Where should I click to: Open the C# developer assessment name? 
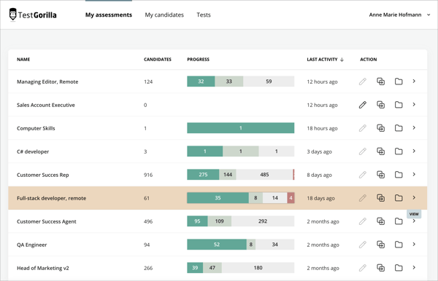[33, 151]
